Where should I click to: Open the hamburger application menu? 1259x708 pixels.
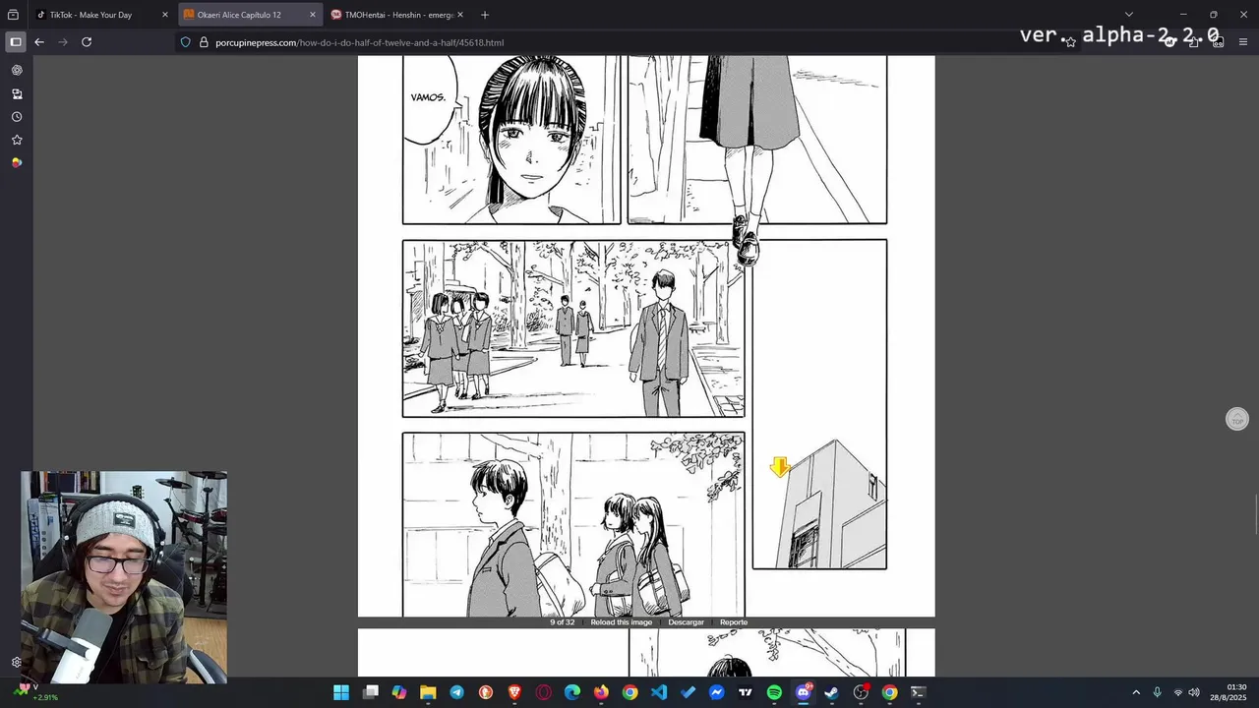(1243, 42)
